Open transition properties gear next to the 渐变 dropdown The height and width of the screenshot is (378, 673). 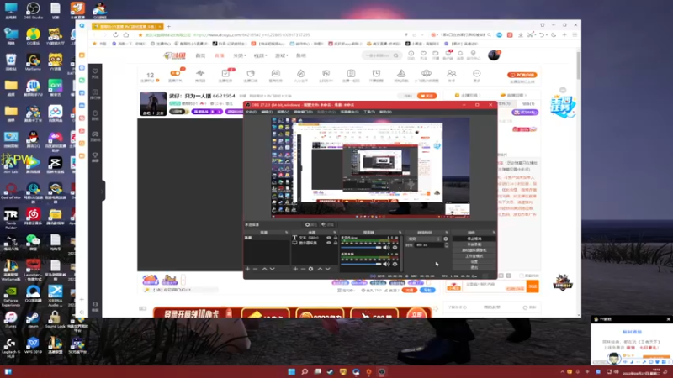tap(446, 239)
